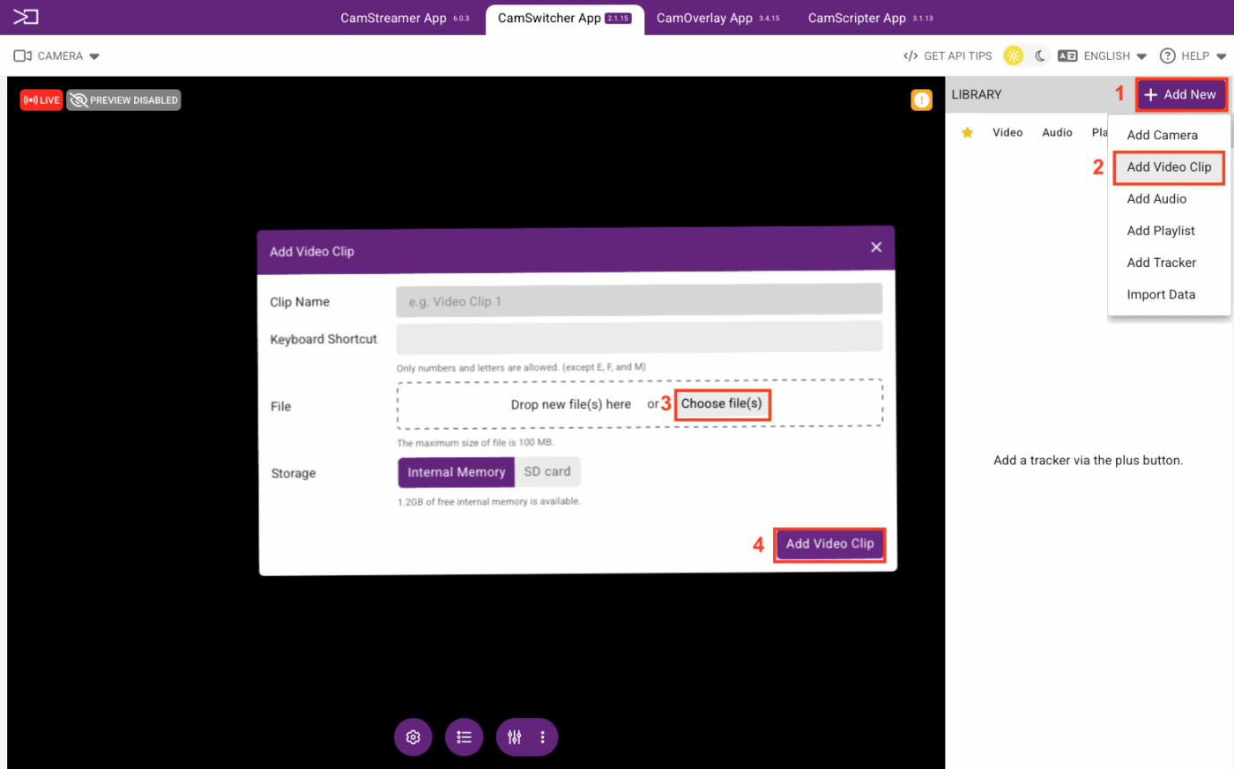Click the orange warning alert icon
Image resolution: width=1234 pixels, height=769 pixels.
click(x=921, y=100)
